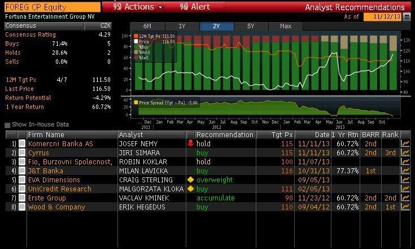415x249 pixels.
Task: Open the calendar picker next to As of date
Action: (407, 17)
